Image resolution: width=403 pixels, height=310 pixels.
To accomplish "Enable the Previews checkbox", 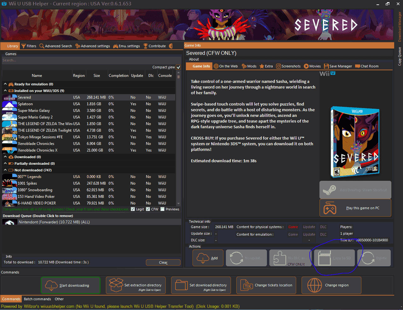I will [x=162, y=209].
